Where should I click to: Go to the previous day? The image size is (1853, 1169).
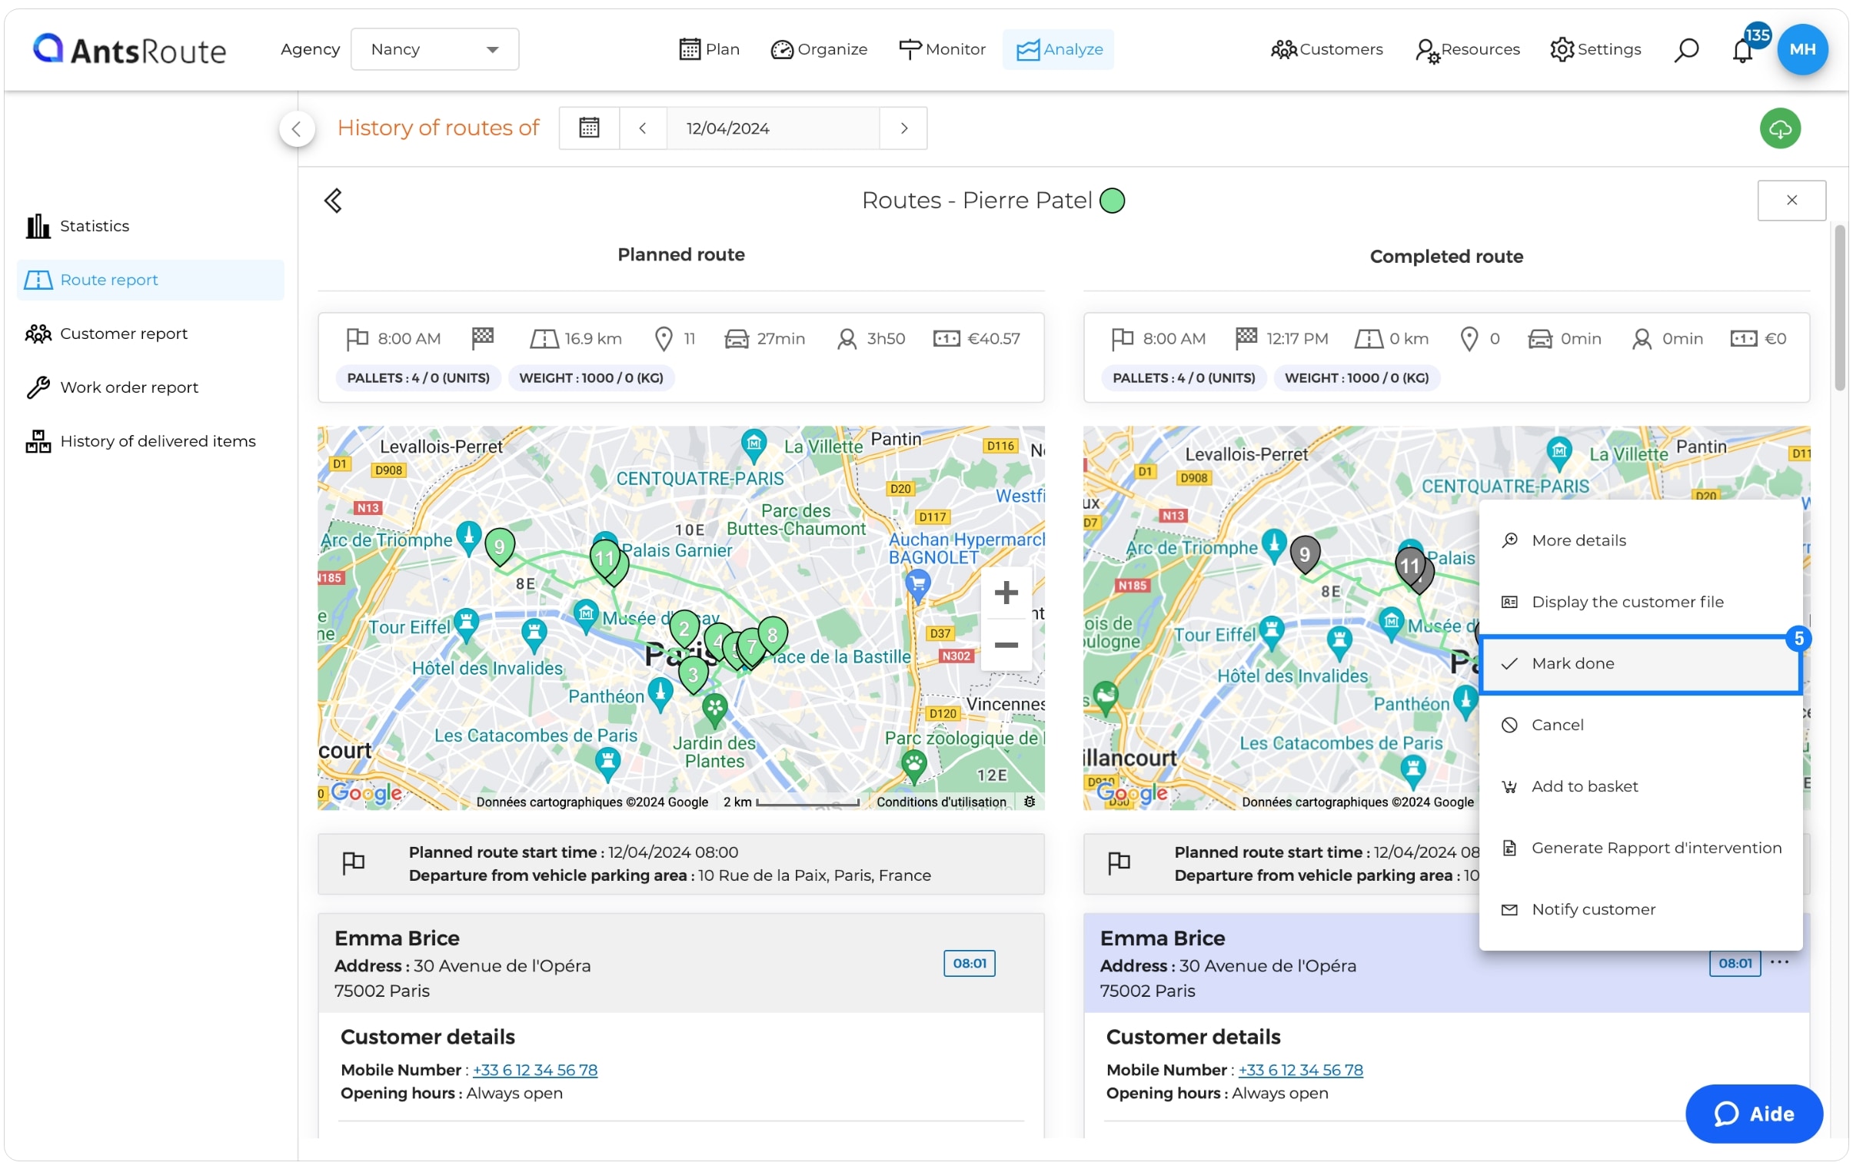pos(643,128)
